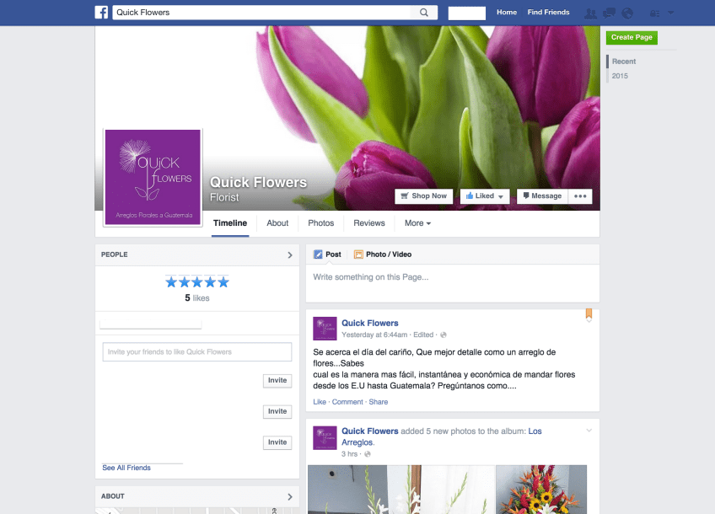Click the green Create Page button

[632, 38]
